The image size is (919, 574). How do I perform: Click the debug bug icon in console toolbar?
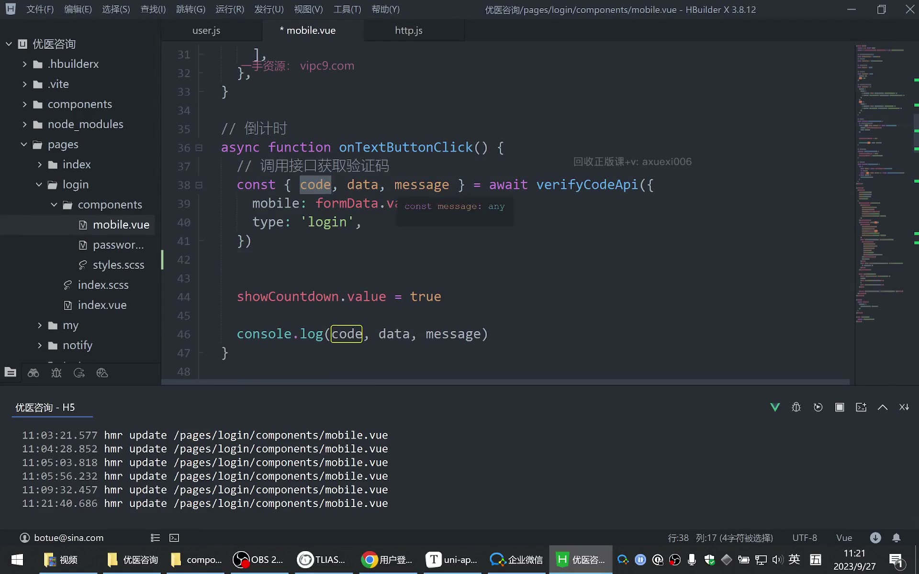[x=796, y=407]
